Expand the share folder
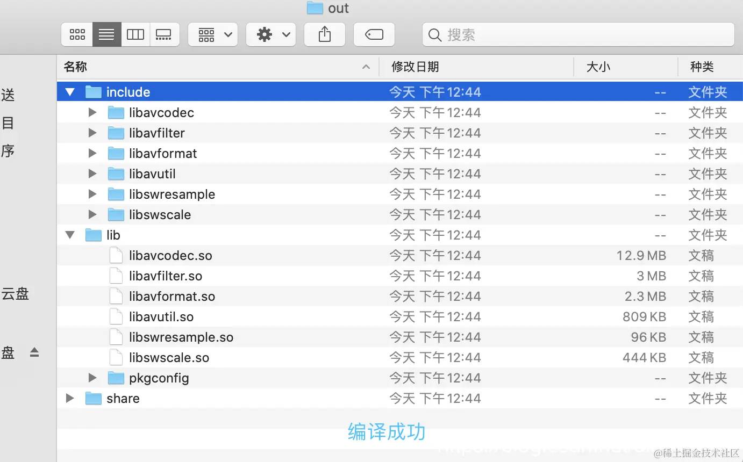This screenshot has height=462, width=743. 70,398
